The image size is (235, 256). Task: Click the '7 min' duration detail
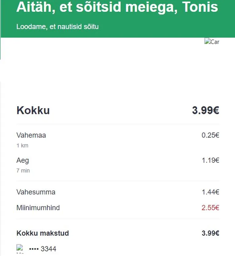tap(23, 171)
